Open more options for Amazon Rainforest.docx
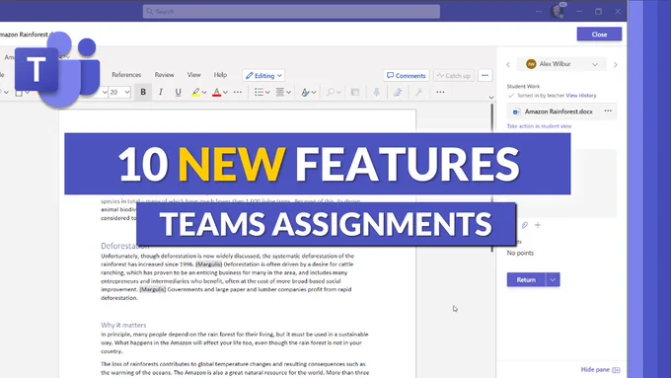 [608, 111]
